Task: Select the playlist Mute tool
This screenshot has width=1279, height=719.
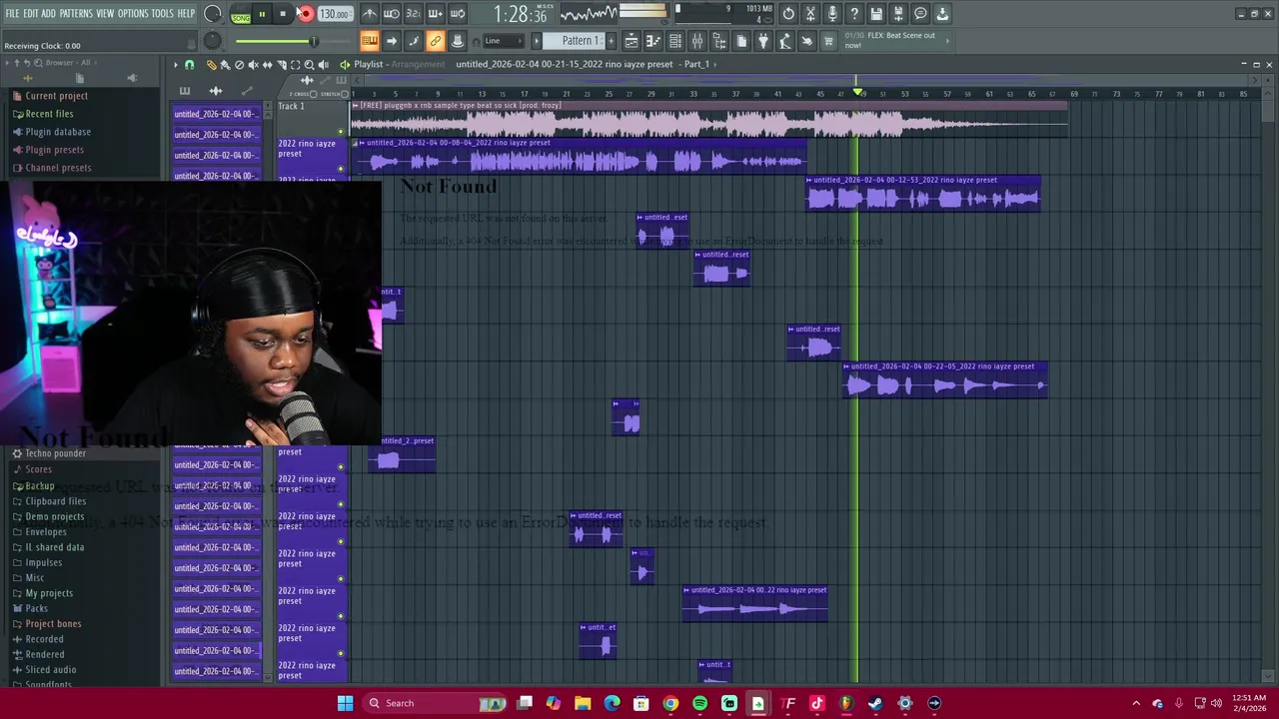Action: pos(253,65)
